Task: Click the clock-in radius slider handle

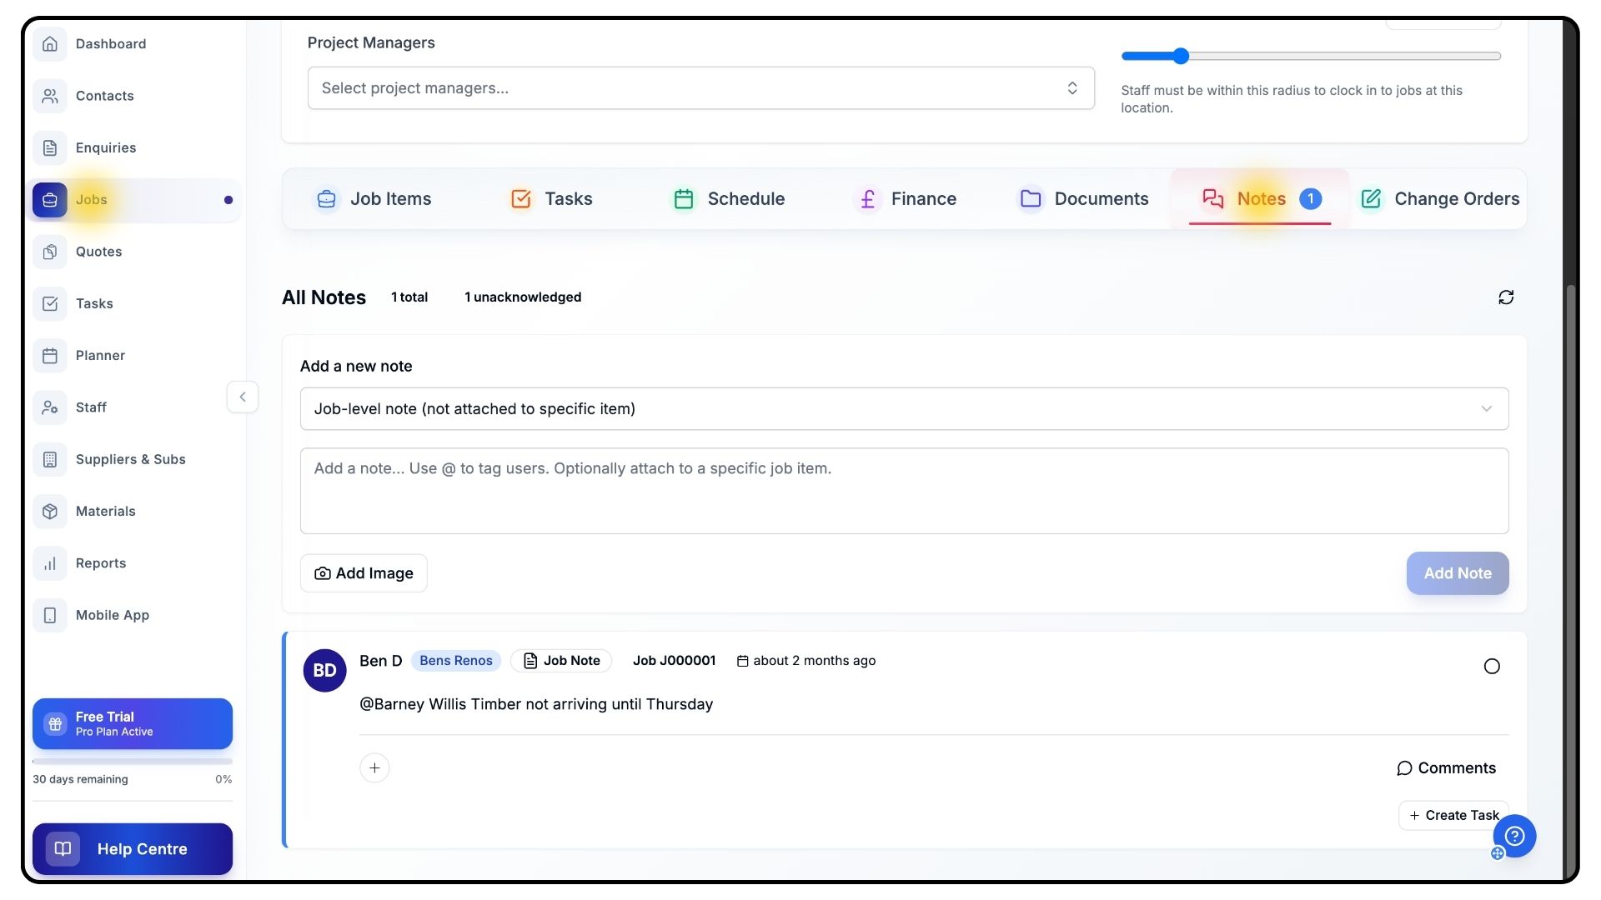Action: tap(1180, 57)
